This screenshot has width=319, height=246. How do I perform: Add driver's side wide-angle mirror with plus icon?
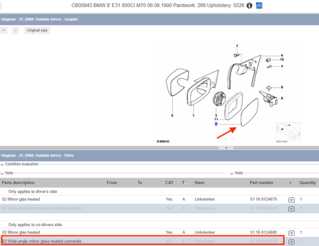[x=291, y=209]
